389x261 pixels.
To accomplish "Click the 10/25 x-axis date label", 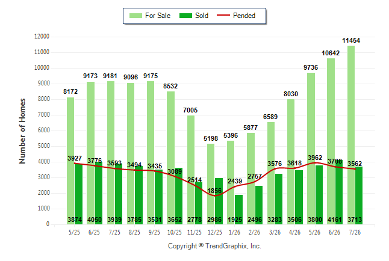I will pyautogui.click(x=174, y=232).
